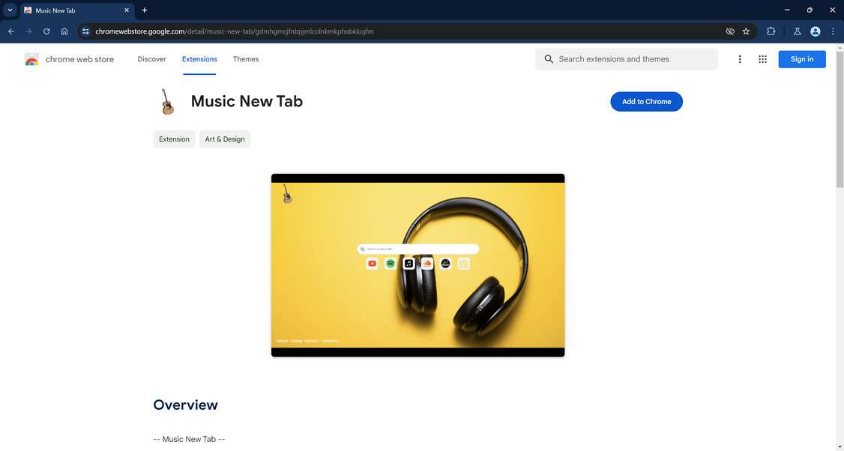Screen dimensions: 844x451
Task: Click the site information icon in address bar
Action: pos(85,31)
